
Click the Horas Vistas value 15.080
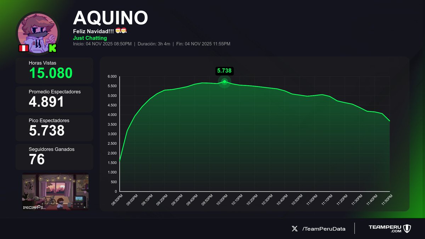[51, 73]
